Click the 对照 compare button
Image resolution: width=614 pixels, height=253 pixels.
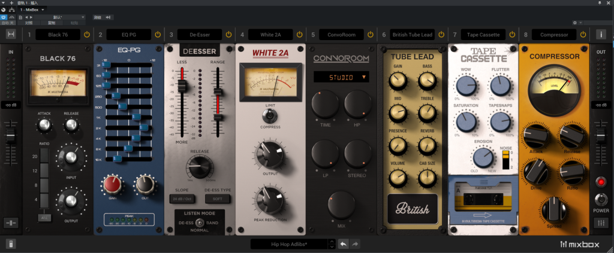click(x=29, y=23)
